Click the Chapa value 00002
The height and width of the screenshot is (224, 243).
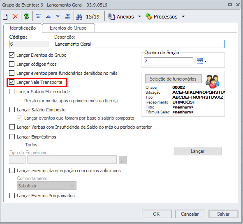coord(178,88)
